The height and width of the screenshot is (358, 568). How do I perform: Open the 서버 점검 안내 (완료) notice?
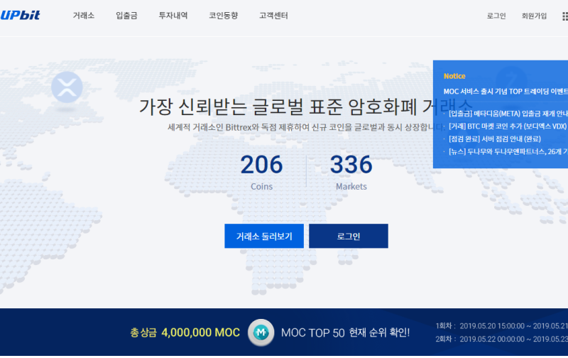point(494,139)
